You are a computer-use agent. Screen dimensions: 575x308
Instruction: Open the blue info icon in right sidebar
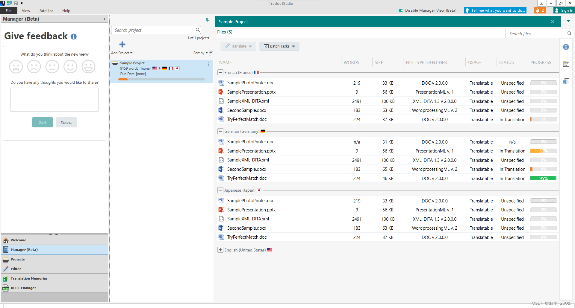[x=566, y=47]
